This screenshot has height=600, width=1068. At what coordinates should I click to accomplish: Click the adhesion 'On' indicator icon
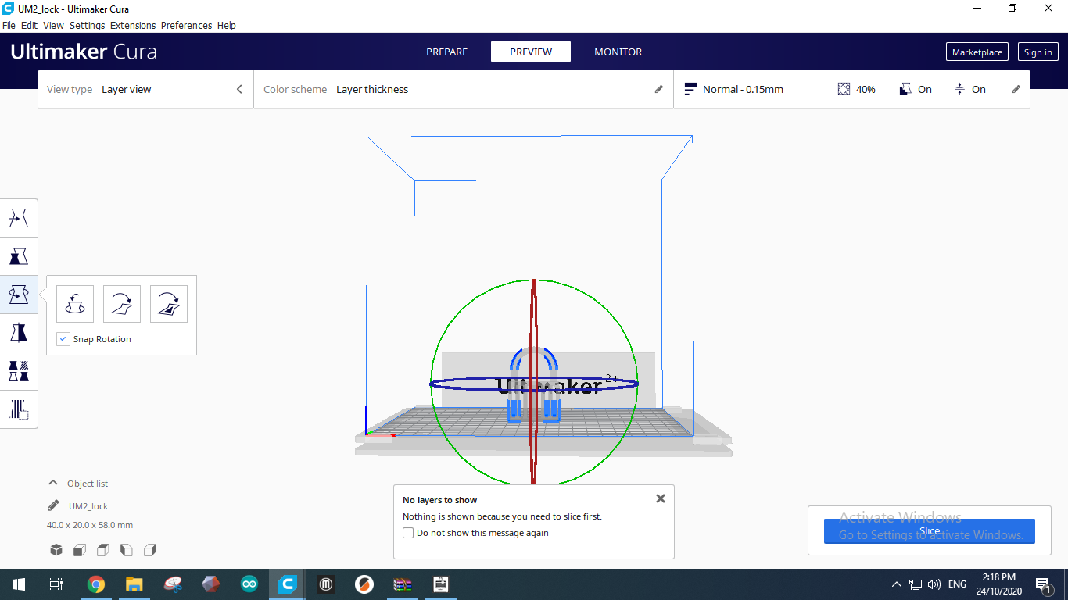[x=959, y=89]
